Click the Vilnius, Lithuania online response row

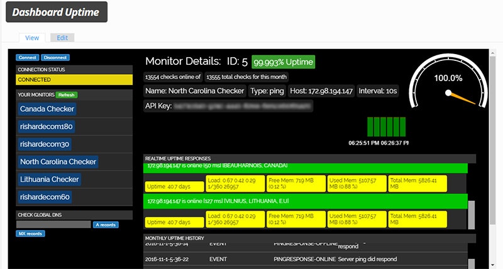click(306, 201)
